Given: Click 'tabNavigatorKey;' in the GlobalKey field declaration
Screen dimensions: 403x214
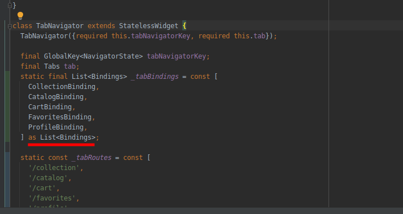Looking at the screenshot, I should point(178,56).
